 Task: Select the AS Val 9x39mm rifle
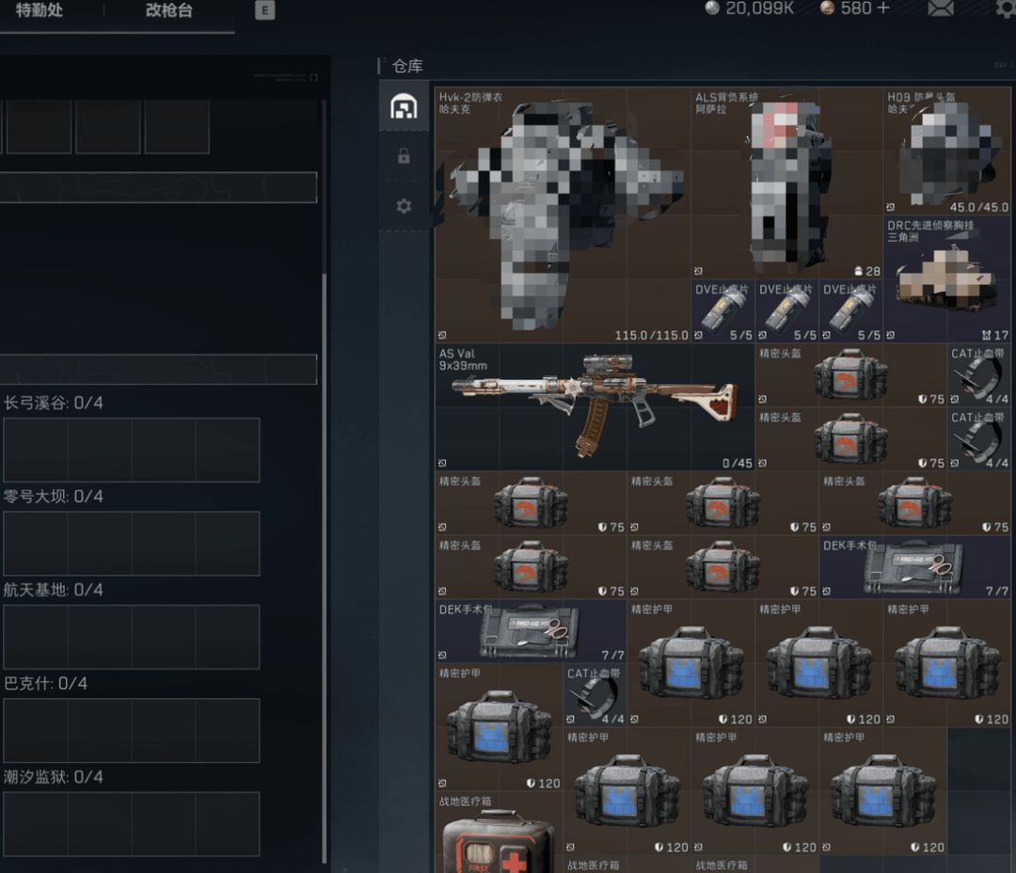pyautogui.click(x=595, y=406)
